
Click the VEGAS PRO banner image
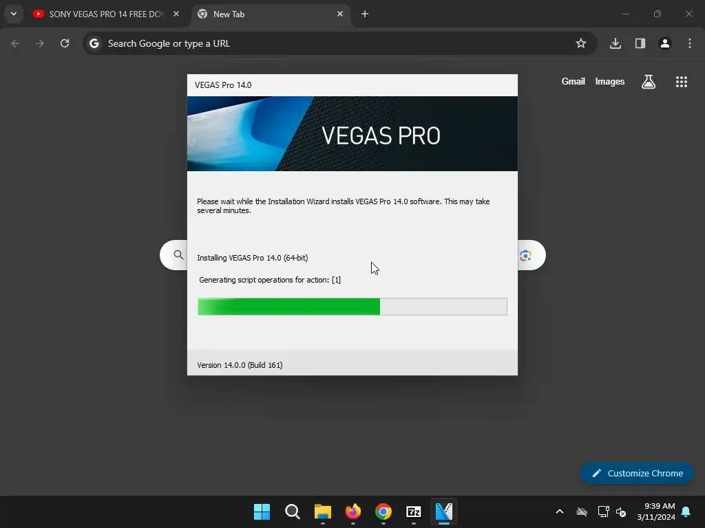(352, 134)
